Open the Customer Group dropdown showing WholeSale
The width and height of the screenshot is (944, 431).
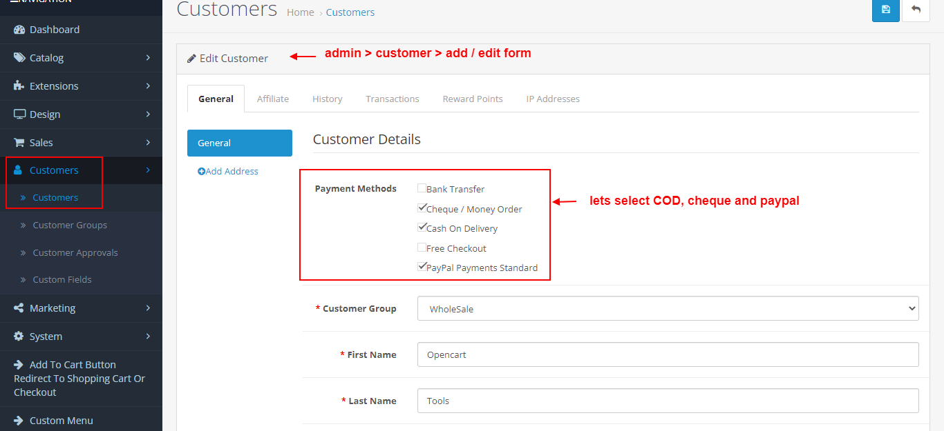click(667, 308)
